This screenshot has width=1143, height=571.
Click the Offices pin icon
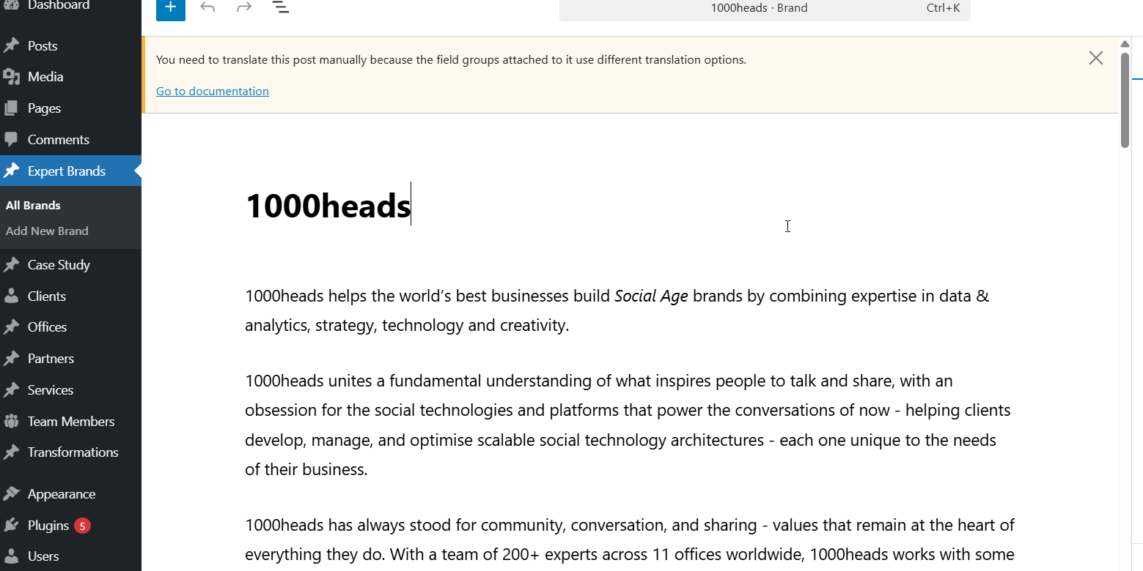pyautogui.click(x=11, y=327)
